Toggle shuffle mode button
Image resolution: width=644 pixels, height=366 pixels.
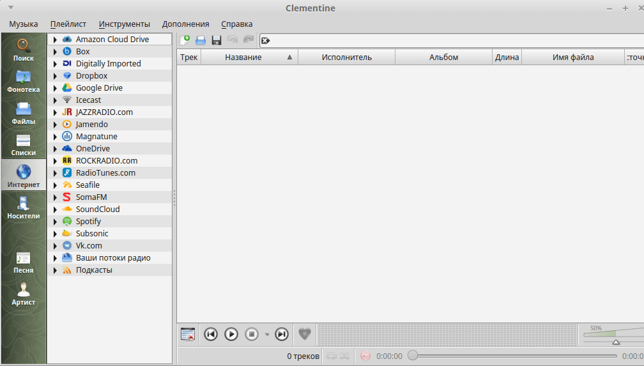coord(345,356)
